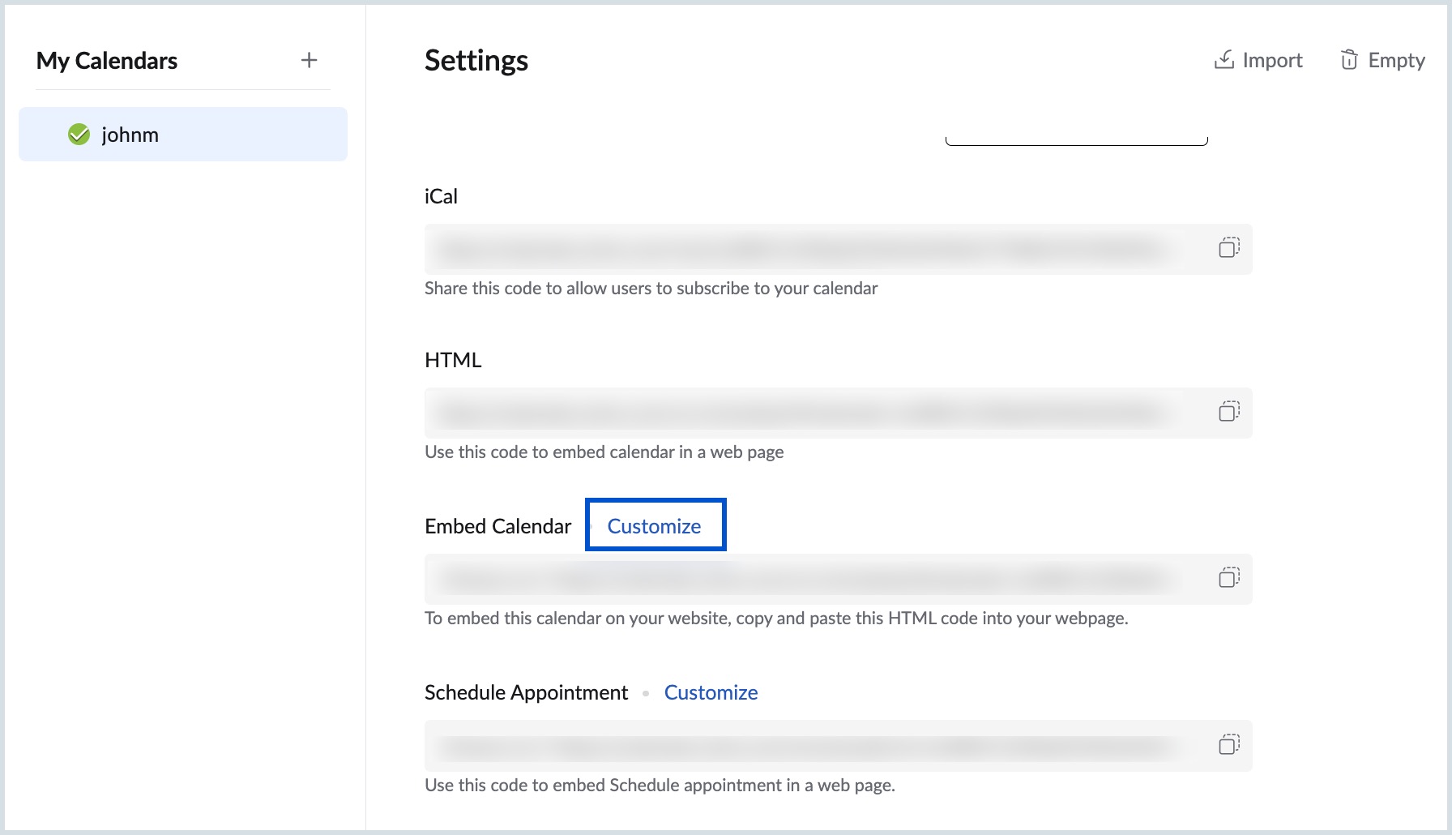Screen dimensions: 1452x835
Task: Click the plus icon beside My Calendars
Action: pos(309,60)
